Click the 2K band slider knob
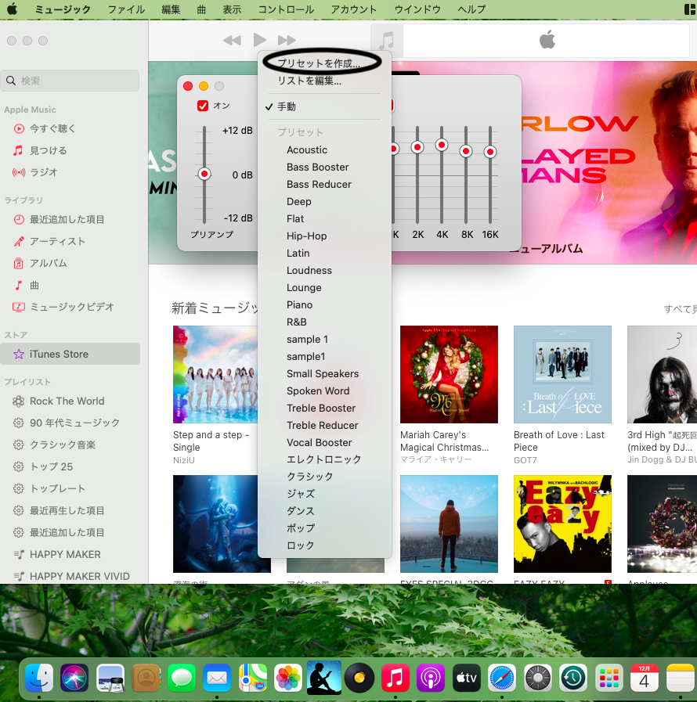The width and height of the screenshot is (697, 702). point(417,147)
